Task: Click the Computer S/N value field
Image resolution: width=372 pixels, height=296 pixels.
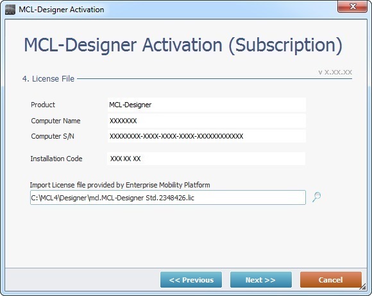Action: click(207, 136)
